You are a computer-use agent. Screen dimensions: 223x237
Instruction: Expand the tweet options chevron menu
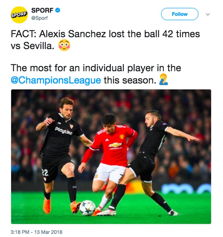click(x=208, y=14)
